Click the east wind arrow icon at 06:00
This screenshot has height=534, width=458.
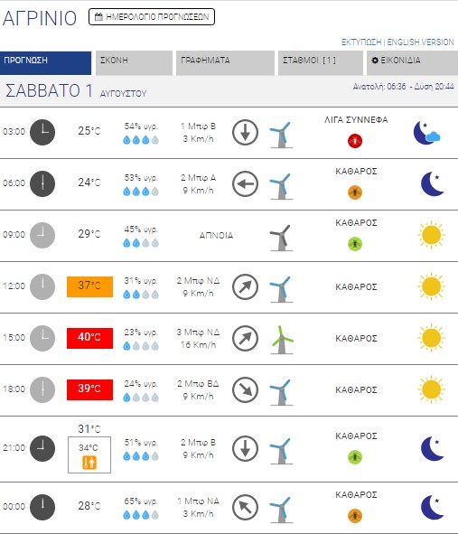245,184
